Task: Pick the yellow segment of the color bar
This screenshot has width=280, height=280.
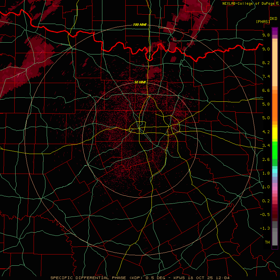Action: click(275, 133)
